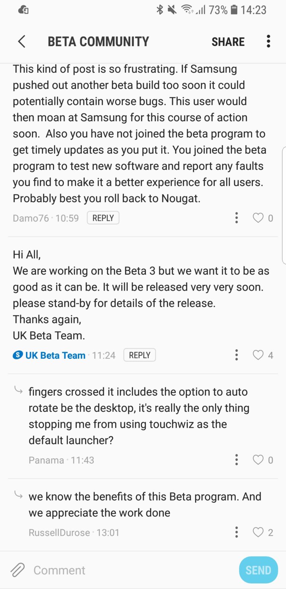Tap the Bluetooth icon in status bar
This screenshot has width=286, height=589.
tap(160, 10)
